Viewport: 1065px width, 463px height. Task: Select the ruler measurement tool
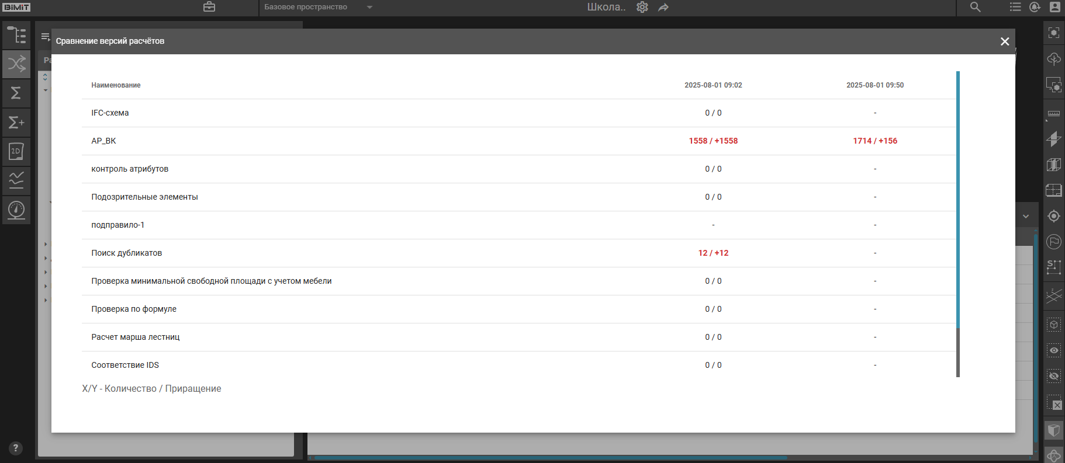pyautogui.click(x=1053, y=114)
